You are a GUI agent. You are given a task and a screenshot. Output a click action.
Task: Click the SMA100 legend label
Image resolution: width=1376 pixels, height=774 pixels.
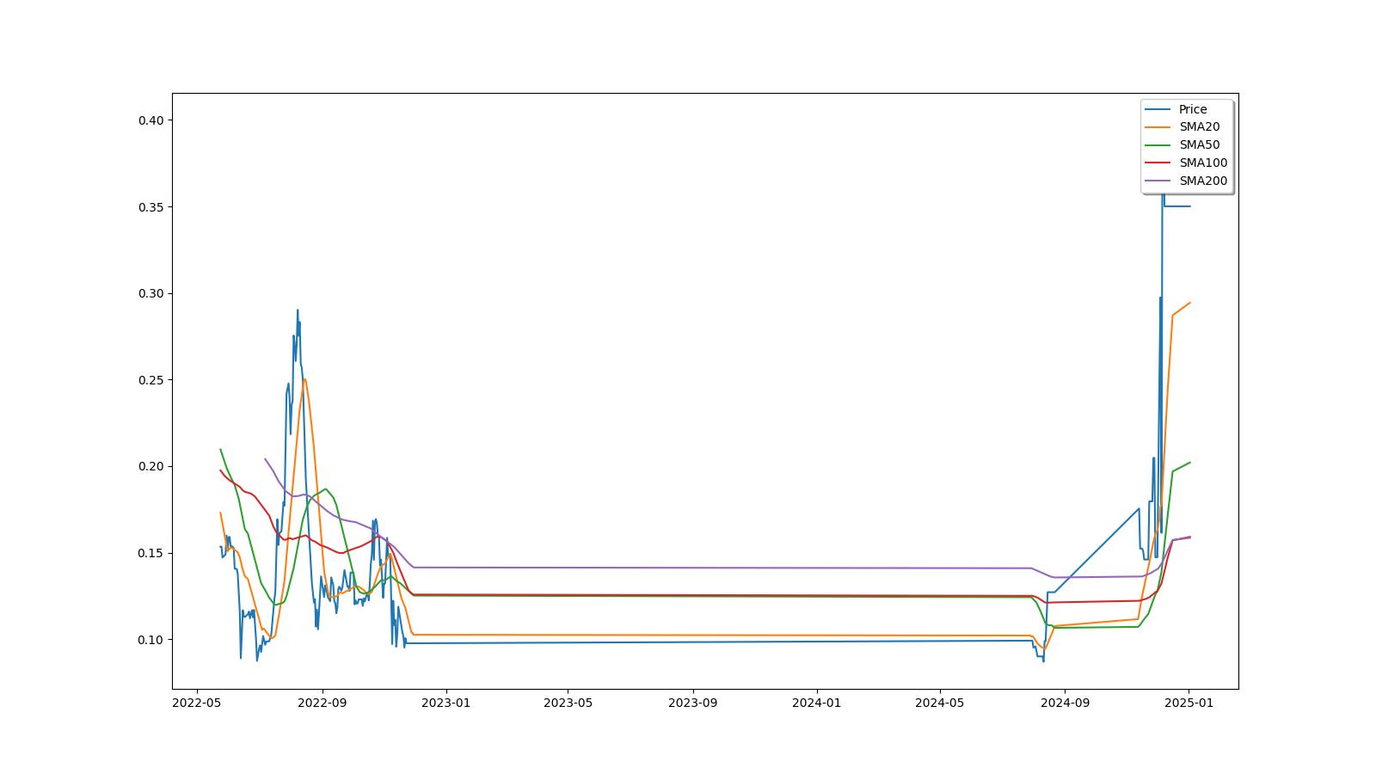1203,163
